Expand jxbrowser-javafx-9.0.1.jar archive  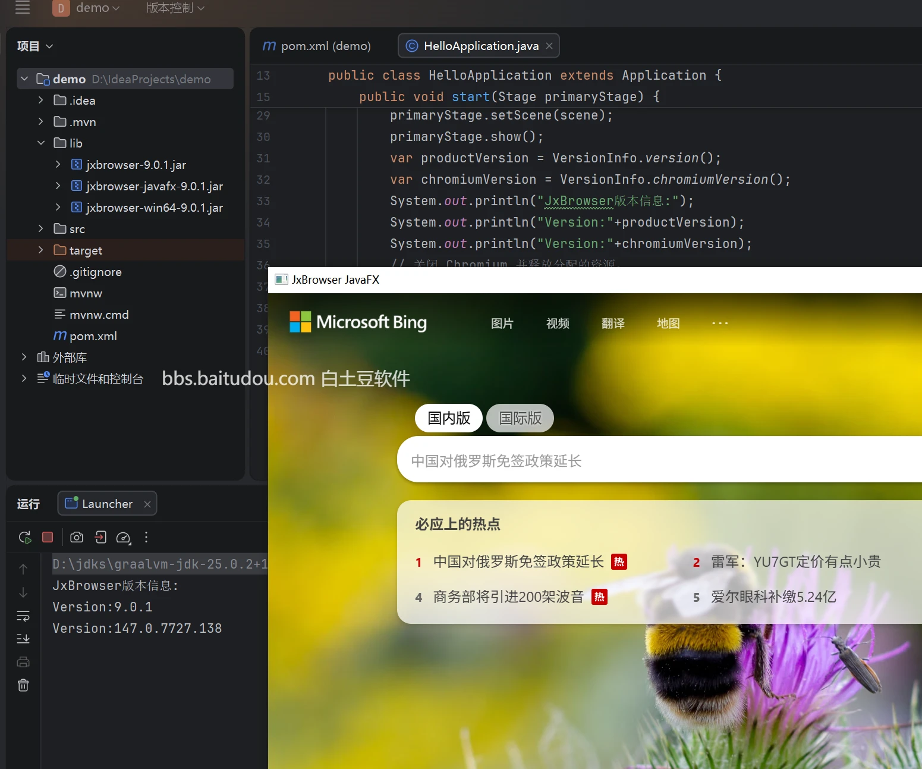[x=58, y=186]
